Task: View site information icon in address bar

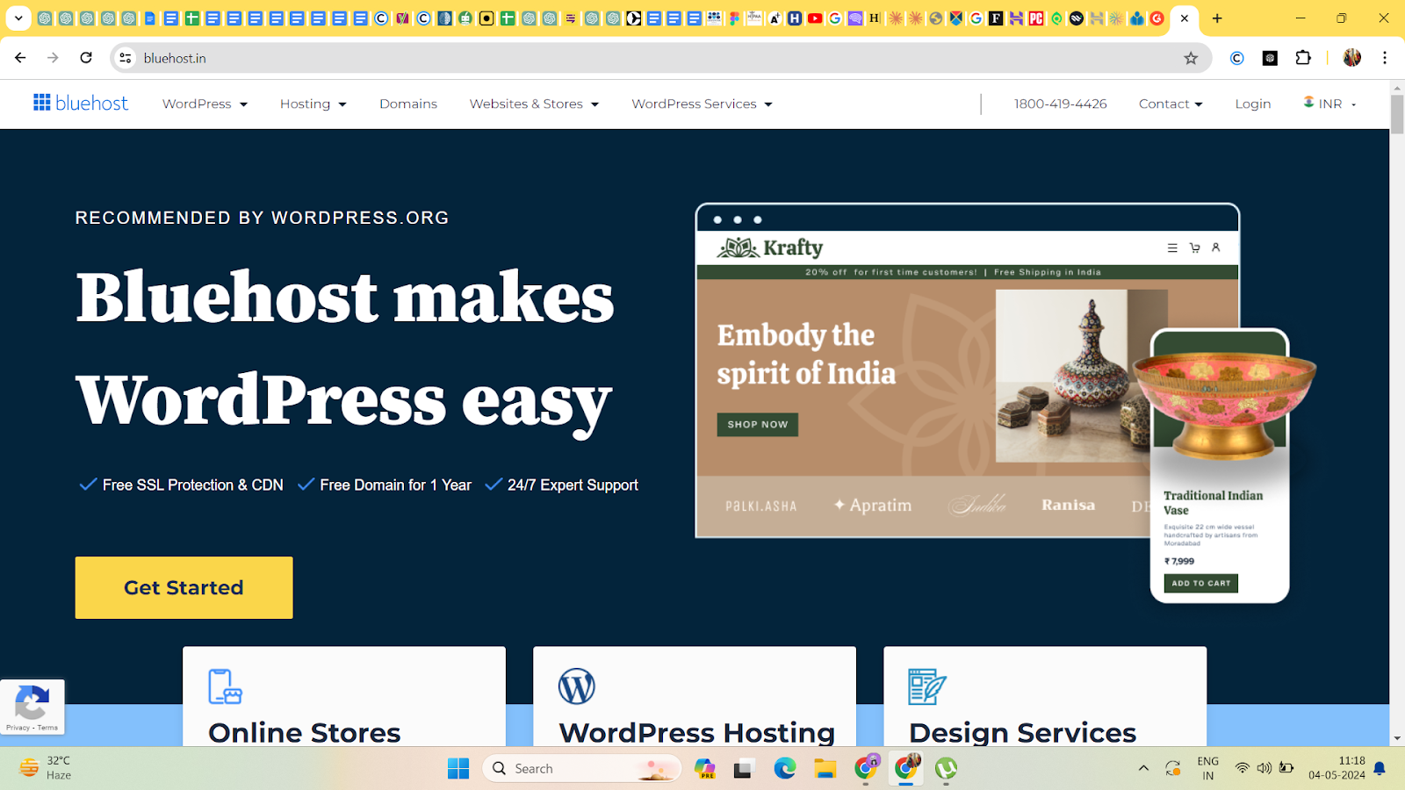Action: [x=126, y=58]
